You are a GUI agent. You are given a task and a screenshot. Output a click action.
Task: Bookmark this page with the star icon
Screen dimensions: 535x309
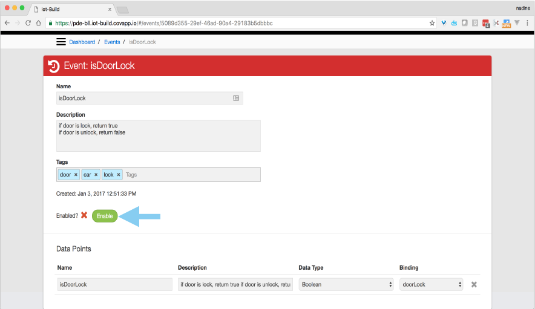(x=432, y=23)
